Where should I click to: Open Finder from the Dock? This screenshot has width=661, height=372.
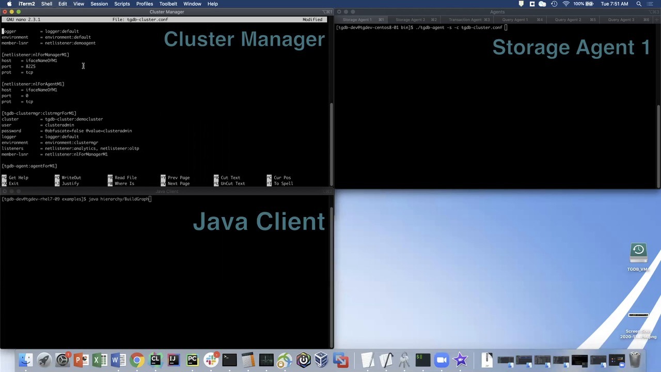[25, 360]
